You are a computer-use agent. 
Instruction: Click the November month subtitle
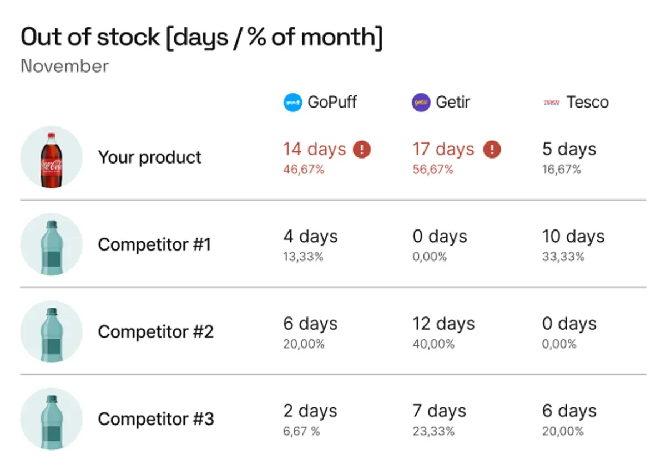point(64,66)
